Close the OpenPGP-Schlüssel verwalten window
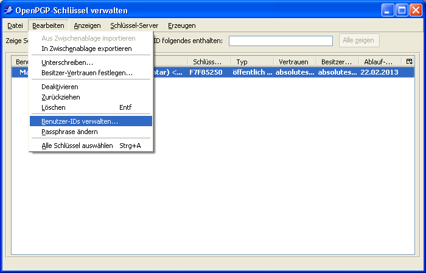The width and height of the screenshot is (426, 273). click(416, 10)
